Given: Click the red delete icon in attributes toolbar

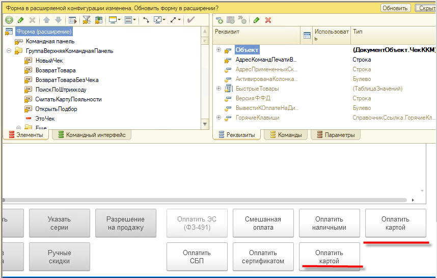Looking at the screenshot, I should [268, 20].
